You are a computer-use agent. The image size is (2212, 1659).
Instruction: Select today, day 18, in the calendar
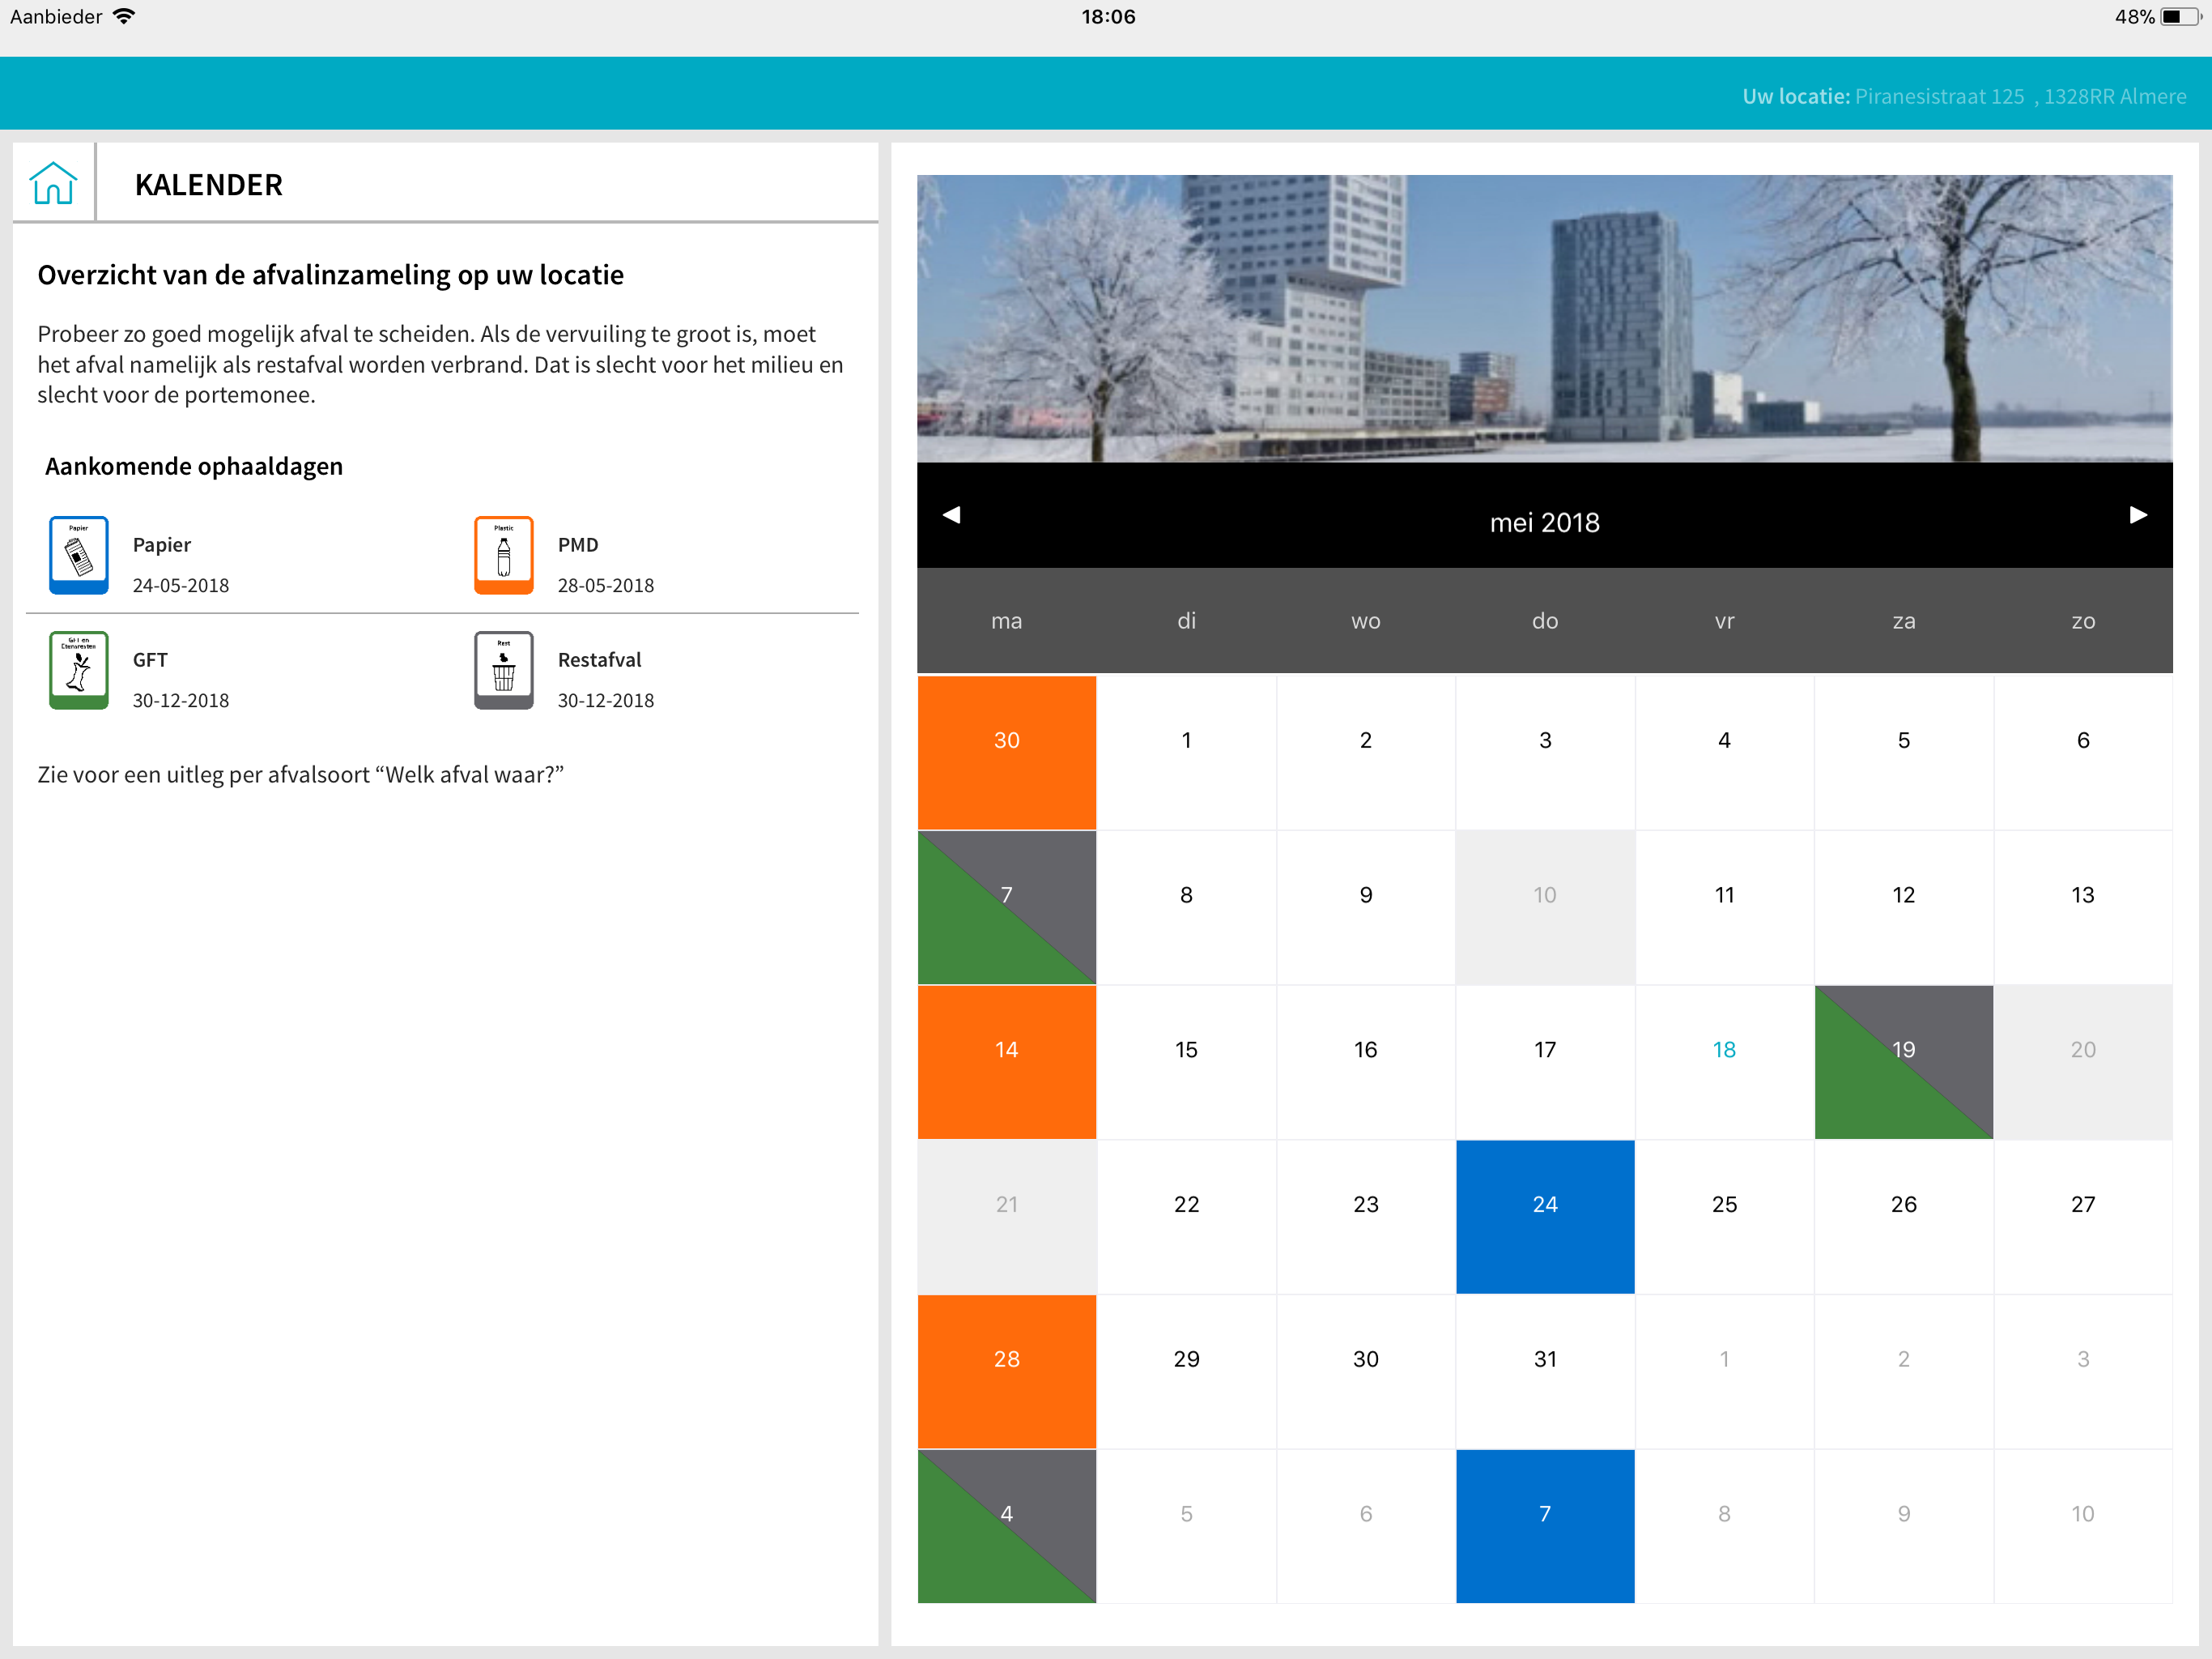click(x=1723, y=1050)
